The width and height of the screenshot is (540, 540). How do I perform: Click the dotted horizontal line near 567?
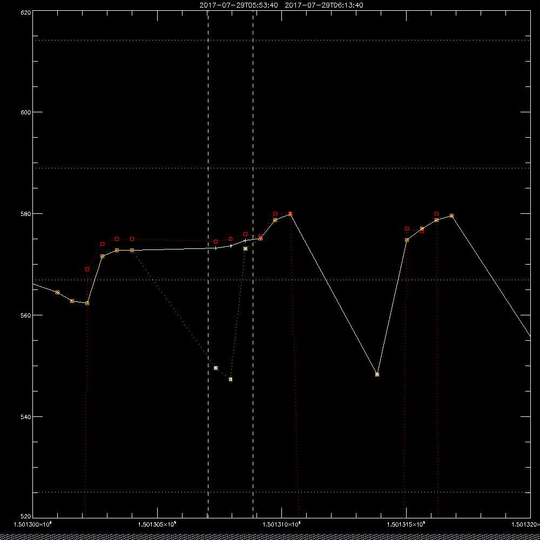(281, 280)
